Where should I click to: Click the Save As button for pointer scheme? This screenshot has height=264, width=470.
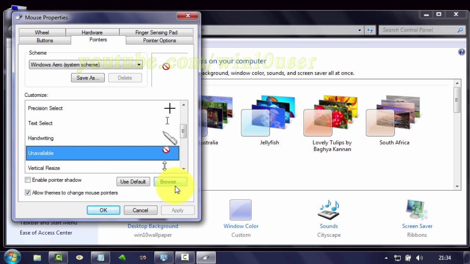point(88,78)
